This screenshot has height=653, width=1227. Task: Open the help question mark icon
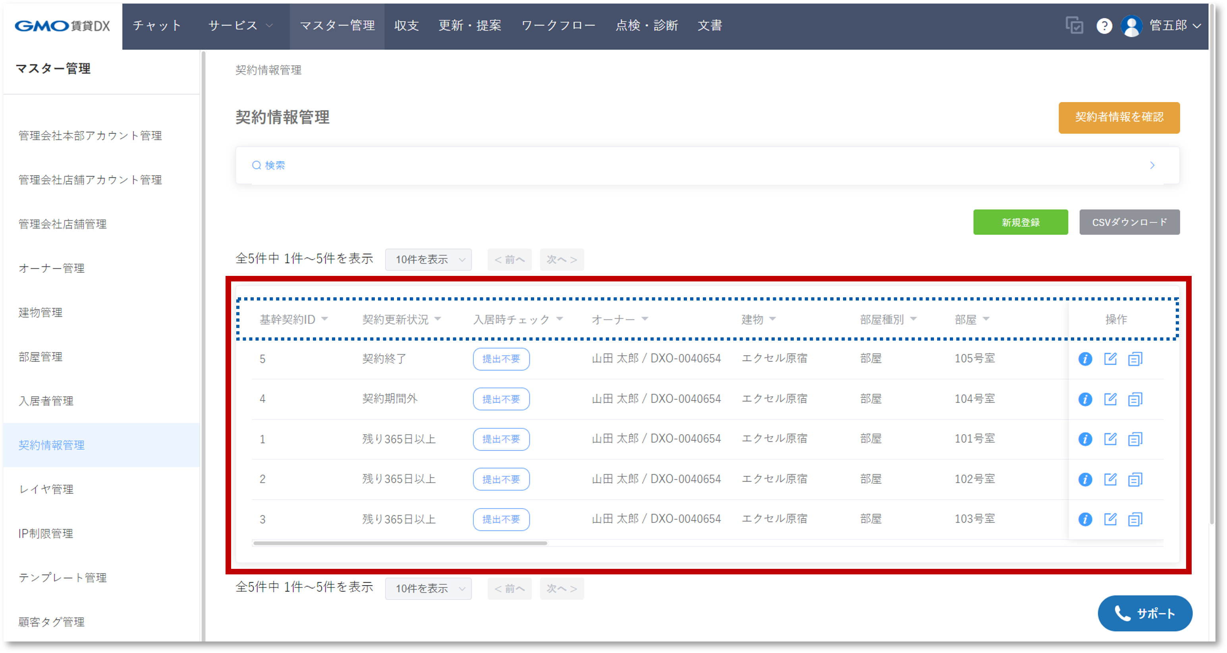1104,26
